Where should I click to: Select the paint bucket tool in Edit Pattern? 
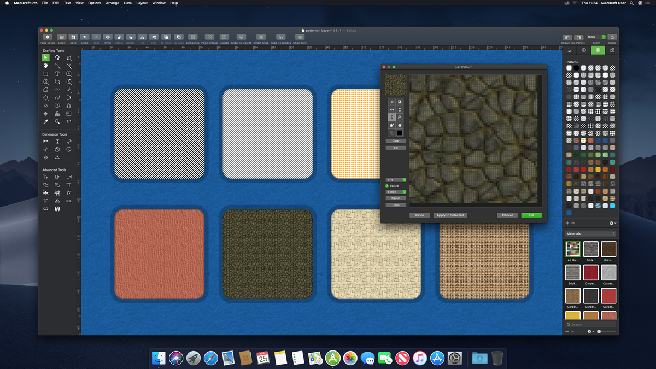click(x=392, y=125)
